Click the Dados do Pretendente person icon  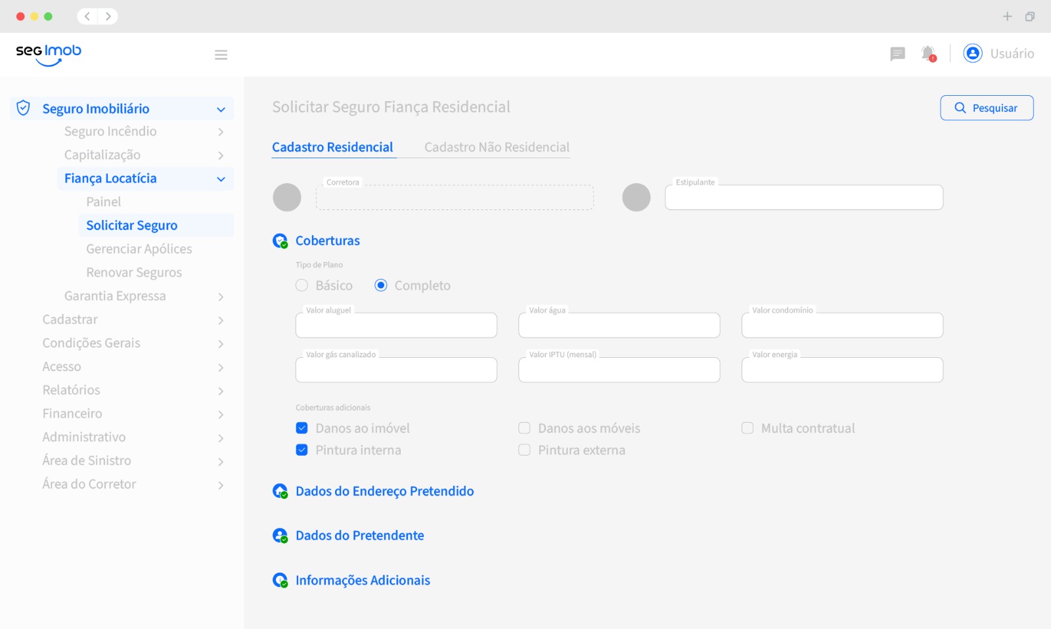click(x=280, y=536)
